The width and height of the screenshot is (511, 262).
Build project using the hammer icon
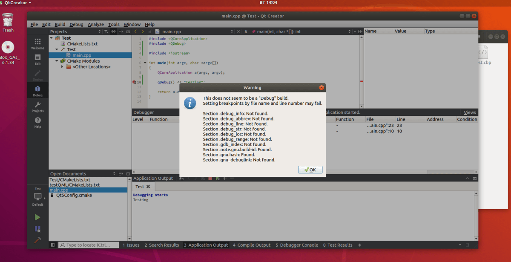click(x=37, y=240)
